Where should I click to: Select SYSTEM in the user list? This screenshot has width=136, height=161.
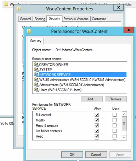pos(46,70)
